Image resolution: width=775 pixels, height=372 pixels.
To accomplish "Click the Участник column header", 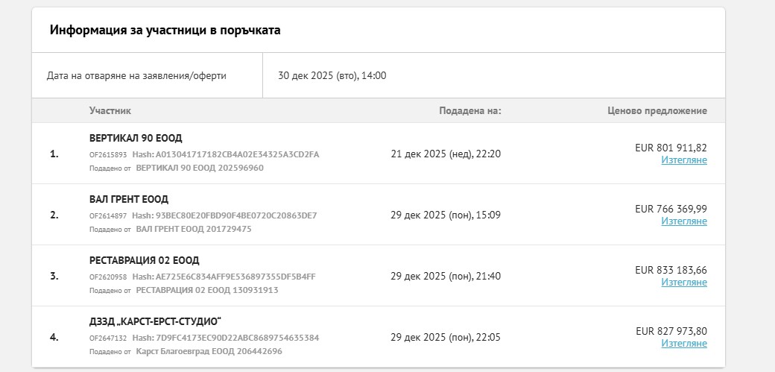I will [110, 111].
